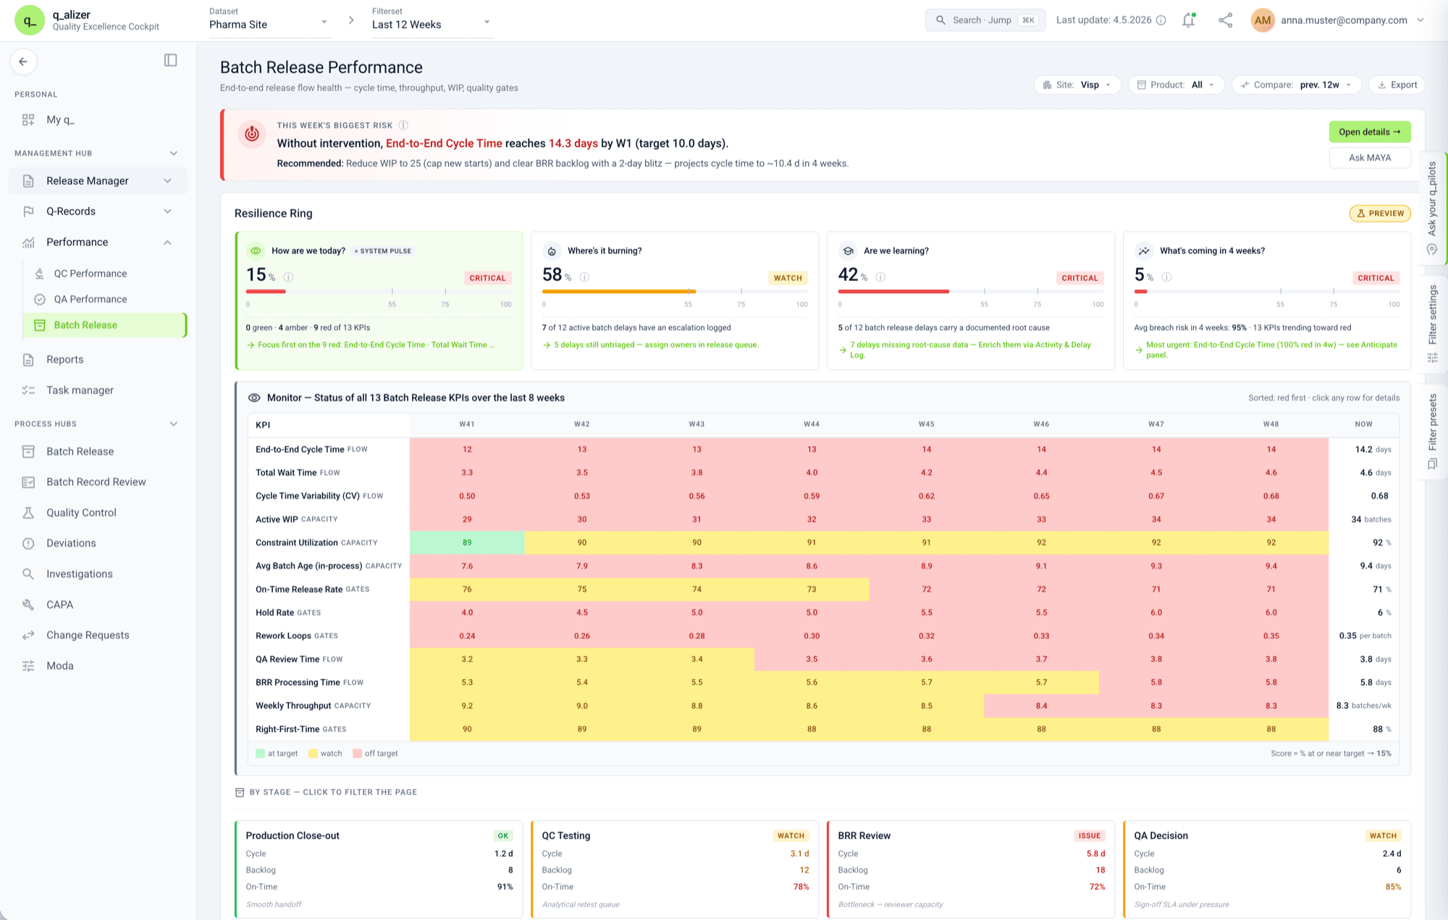The width and height of the screenshot is (1448, 920).
Task: Click the flame icon on Where's it burning
Action: click(552, 251)
